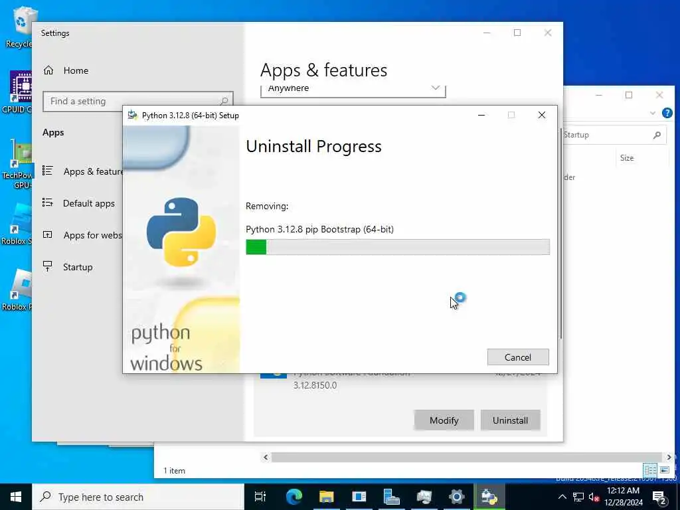Image resolution: width=680 pixels, height=510 pixels.
Task: Click the uninstall progress bar
Action: pos(397,247)
